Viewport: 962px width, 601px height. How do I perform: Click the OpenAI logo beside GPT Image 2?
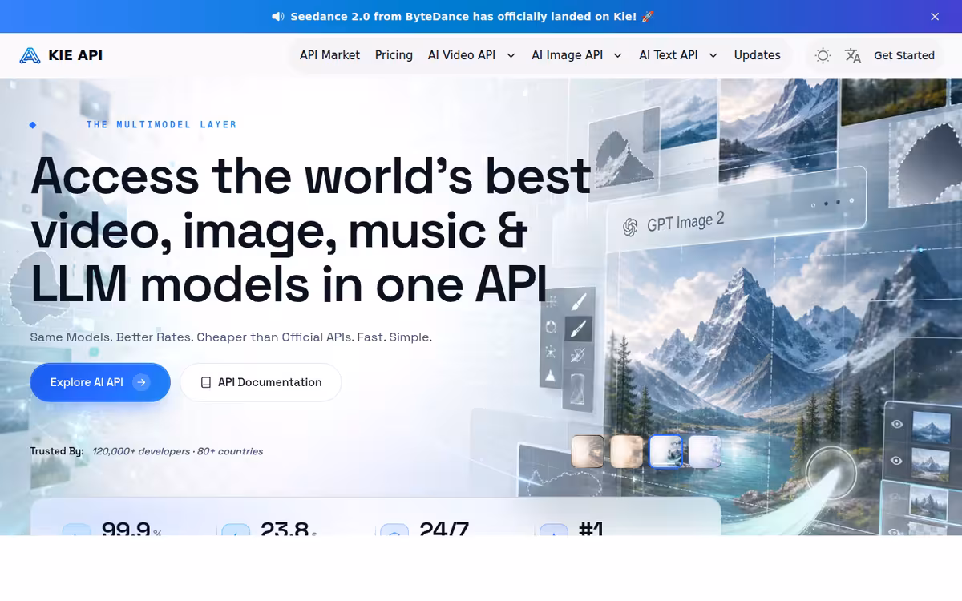pos(630,228)
